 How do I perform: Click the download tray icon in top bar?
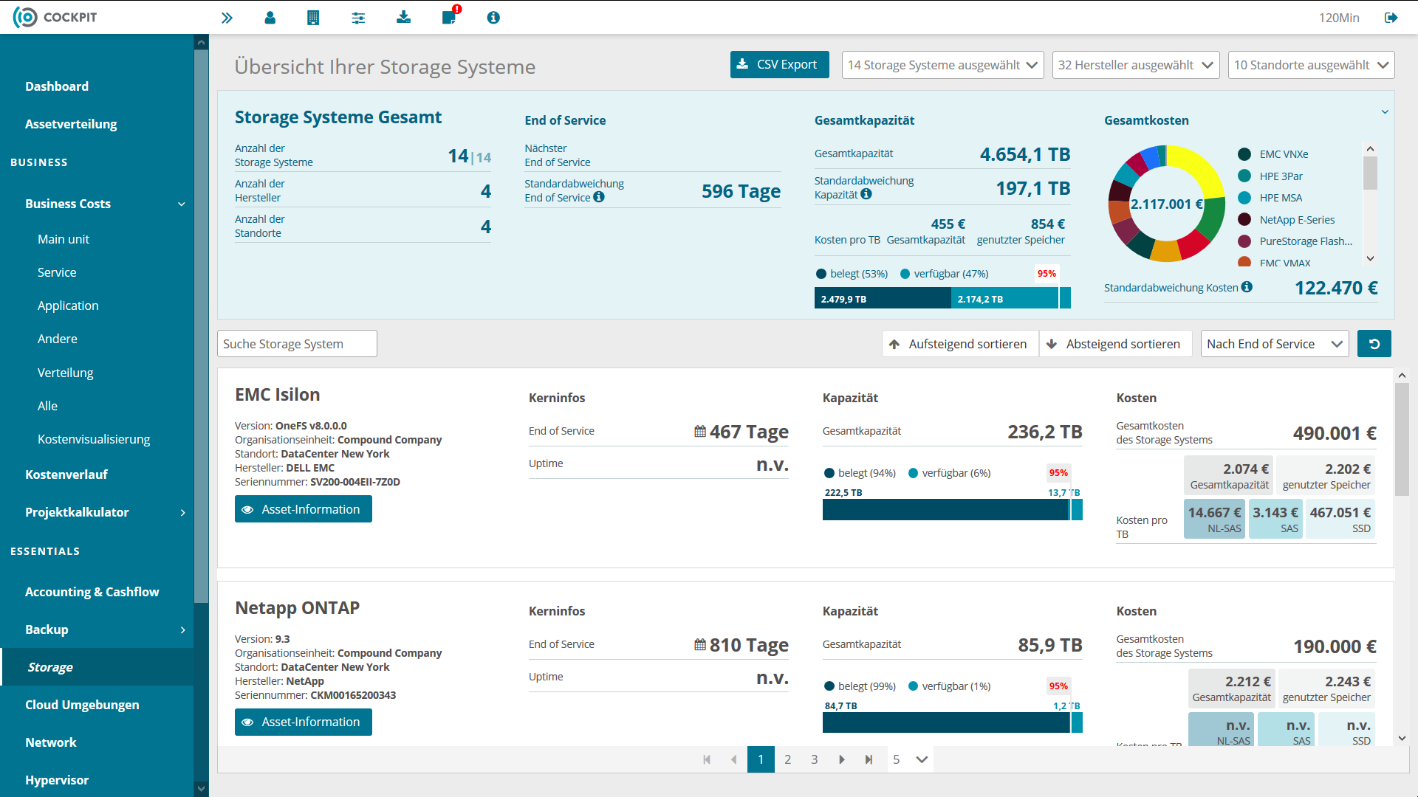[x=403, y=17]
